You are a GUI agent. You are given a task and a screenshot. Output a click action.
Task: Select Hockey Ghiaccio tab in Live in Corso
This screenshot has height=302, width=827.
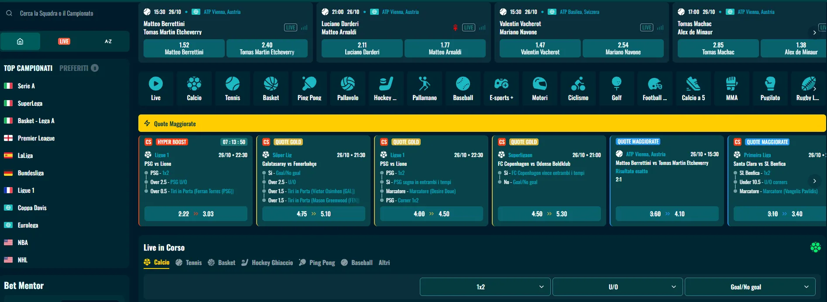point(267,262)
